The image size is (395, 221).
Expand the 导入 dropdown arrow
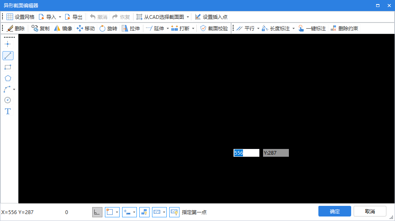point(60,17)
